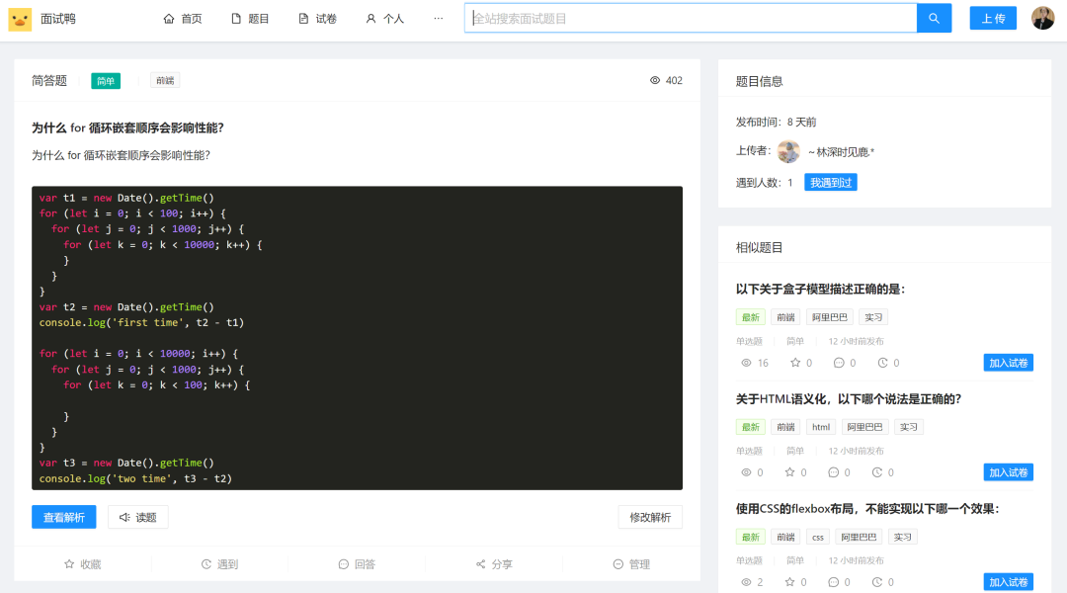Click the css tag under flexbox question

pos(817,537)
